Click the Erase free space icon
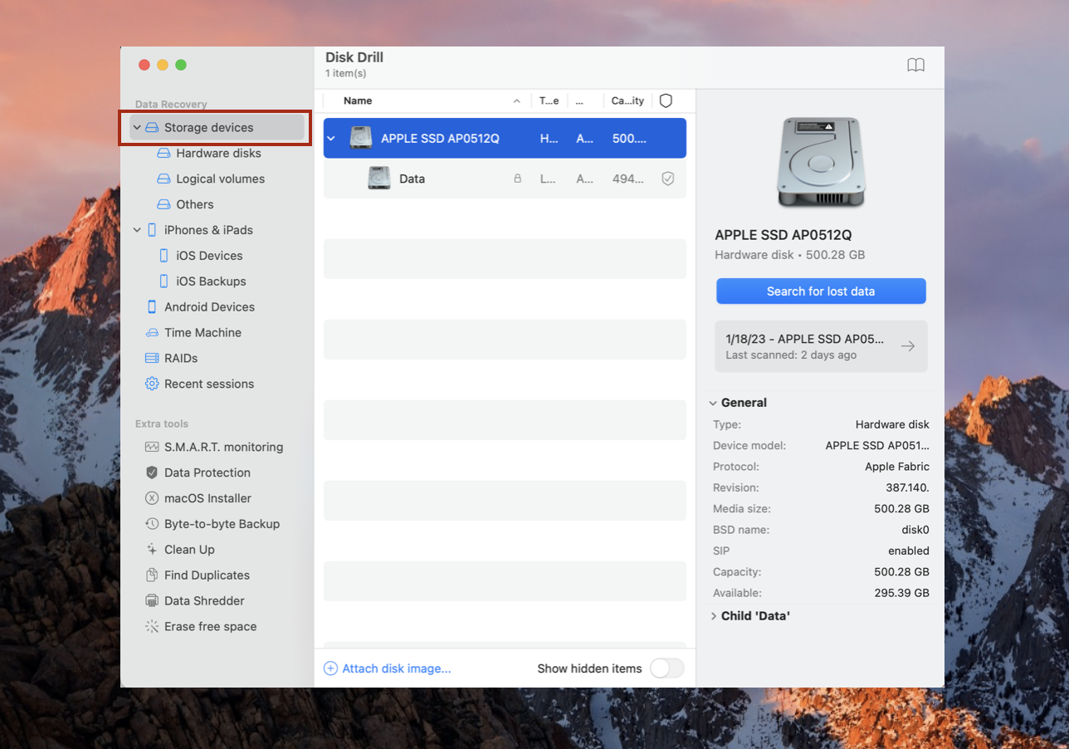Image resolution: width=1069 pixels, height=749 pixels. pos(152,626)
